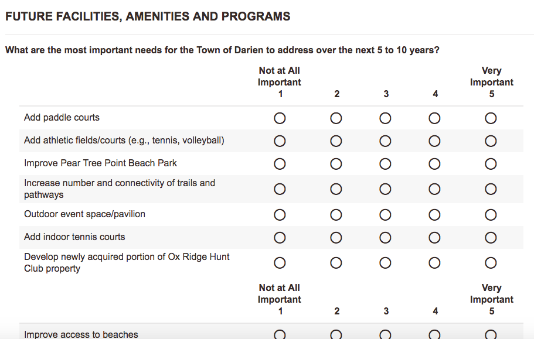The width and height of the screenshot is (534, 339).
Task: Rate Ox Ridge Hunt Club property development 2
Action: [x=336, y=262]
